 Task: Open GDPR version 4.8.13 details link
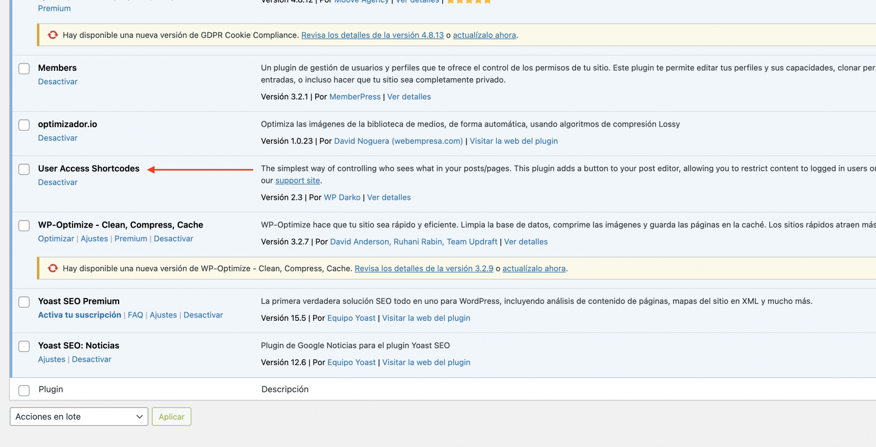372,35
